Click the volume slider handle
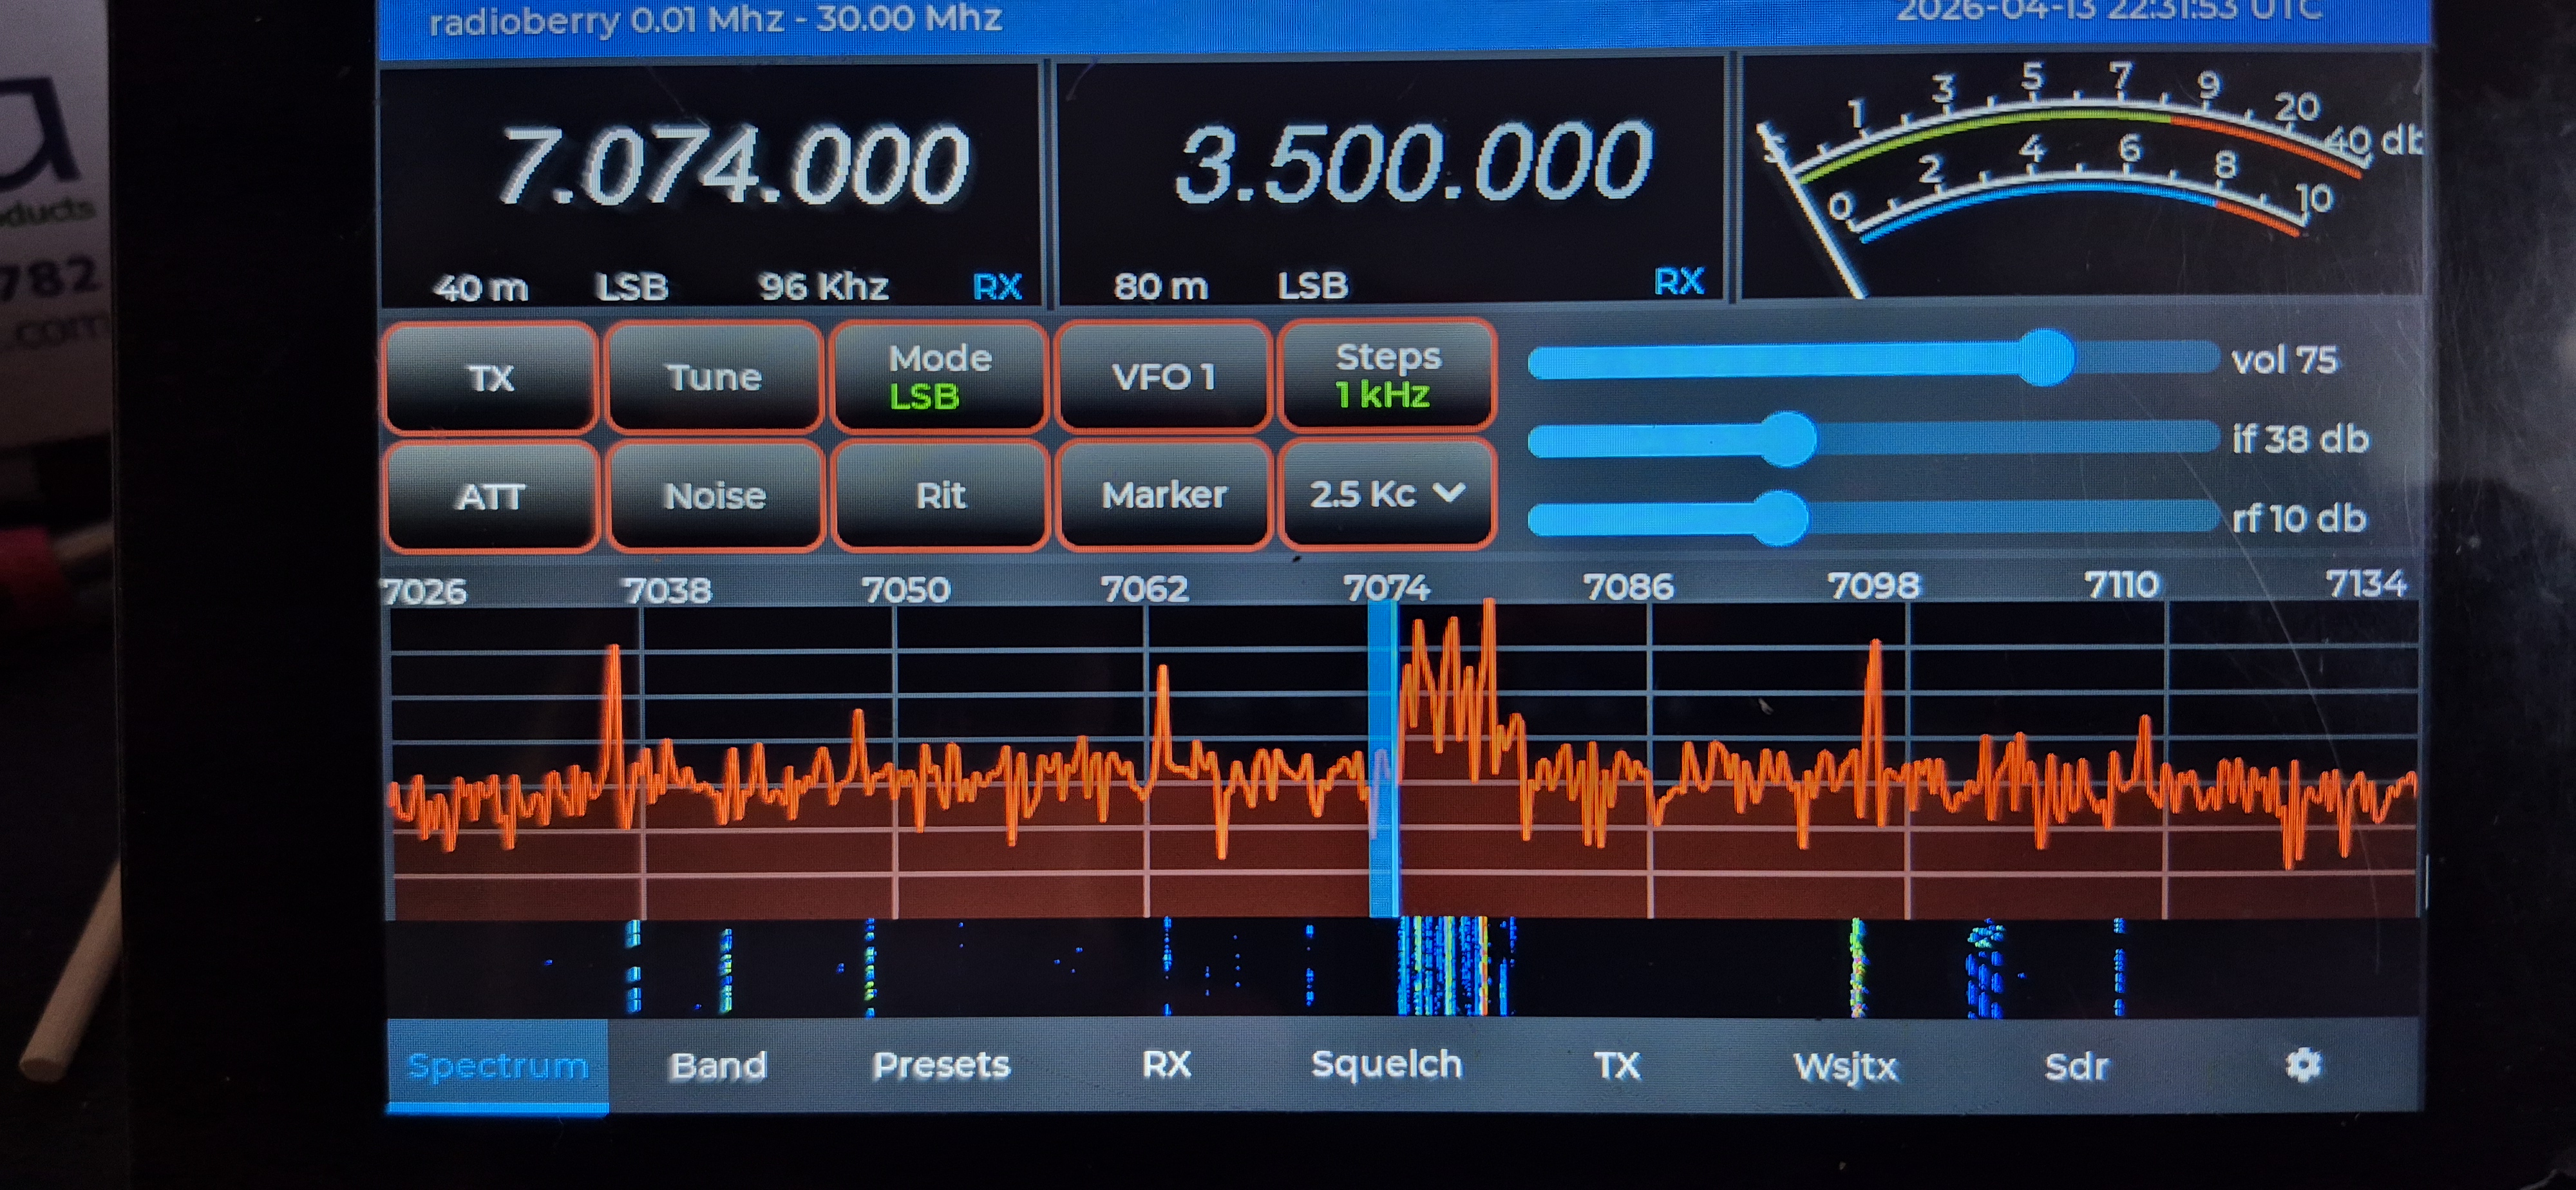Screen dimensions: 2576x1190 2046,357
